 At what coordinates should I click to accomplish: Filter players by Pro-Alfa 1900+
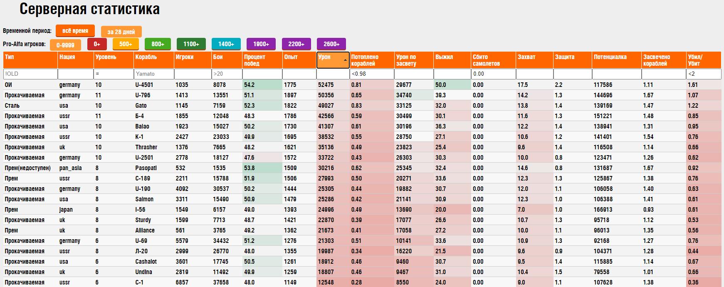tap(261, 44)
